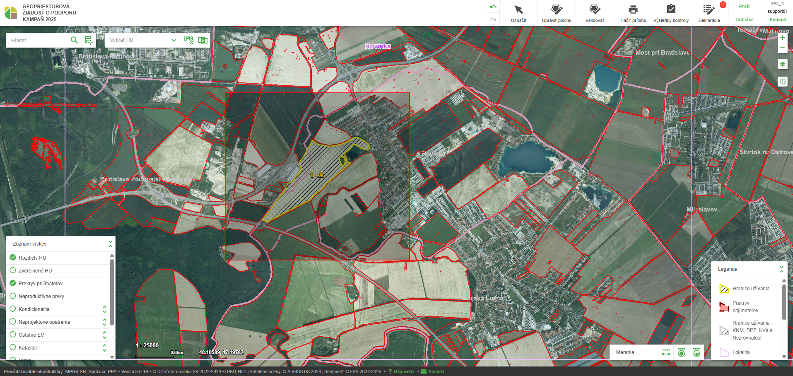Click the LPIS remove icon

188,40
